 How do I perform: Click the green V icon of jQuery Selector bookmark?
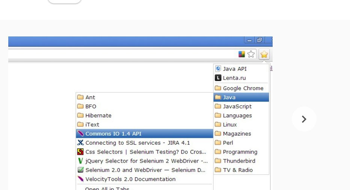pyautogui.click(x=80, y=161)
